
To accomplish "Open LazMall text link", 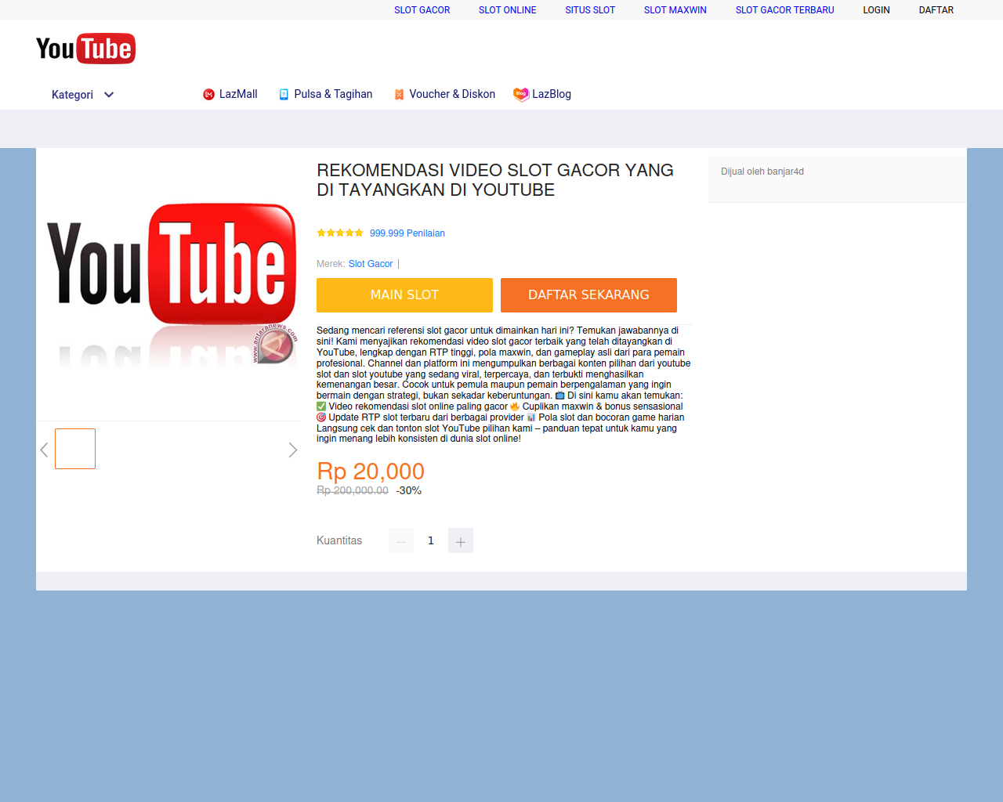I will pos(238,94).
